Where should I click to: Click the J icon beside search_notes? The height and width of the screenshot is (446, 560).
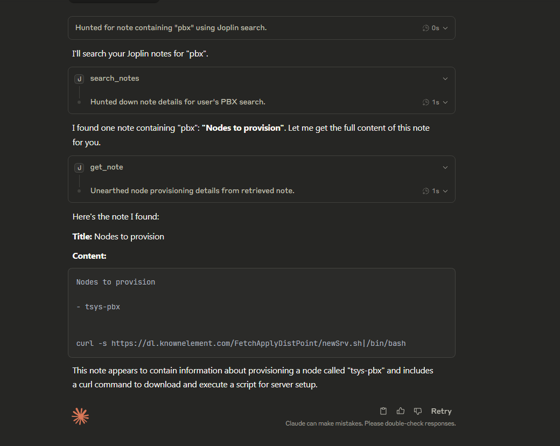point(79,79)
